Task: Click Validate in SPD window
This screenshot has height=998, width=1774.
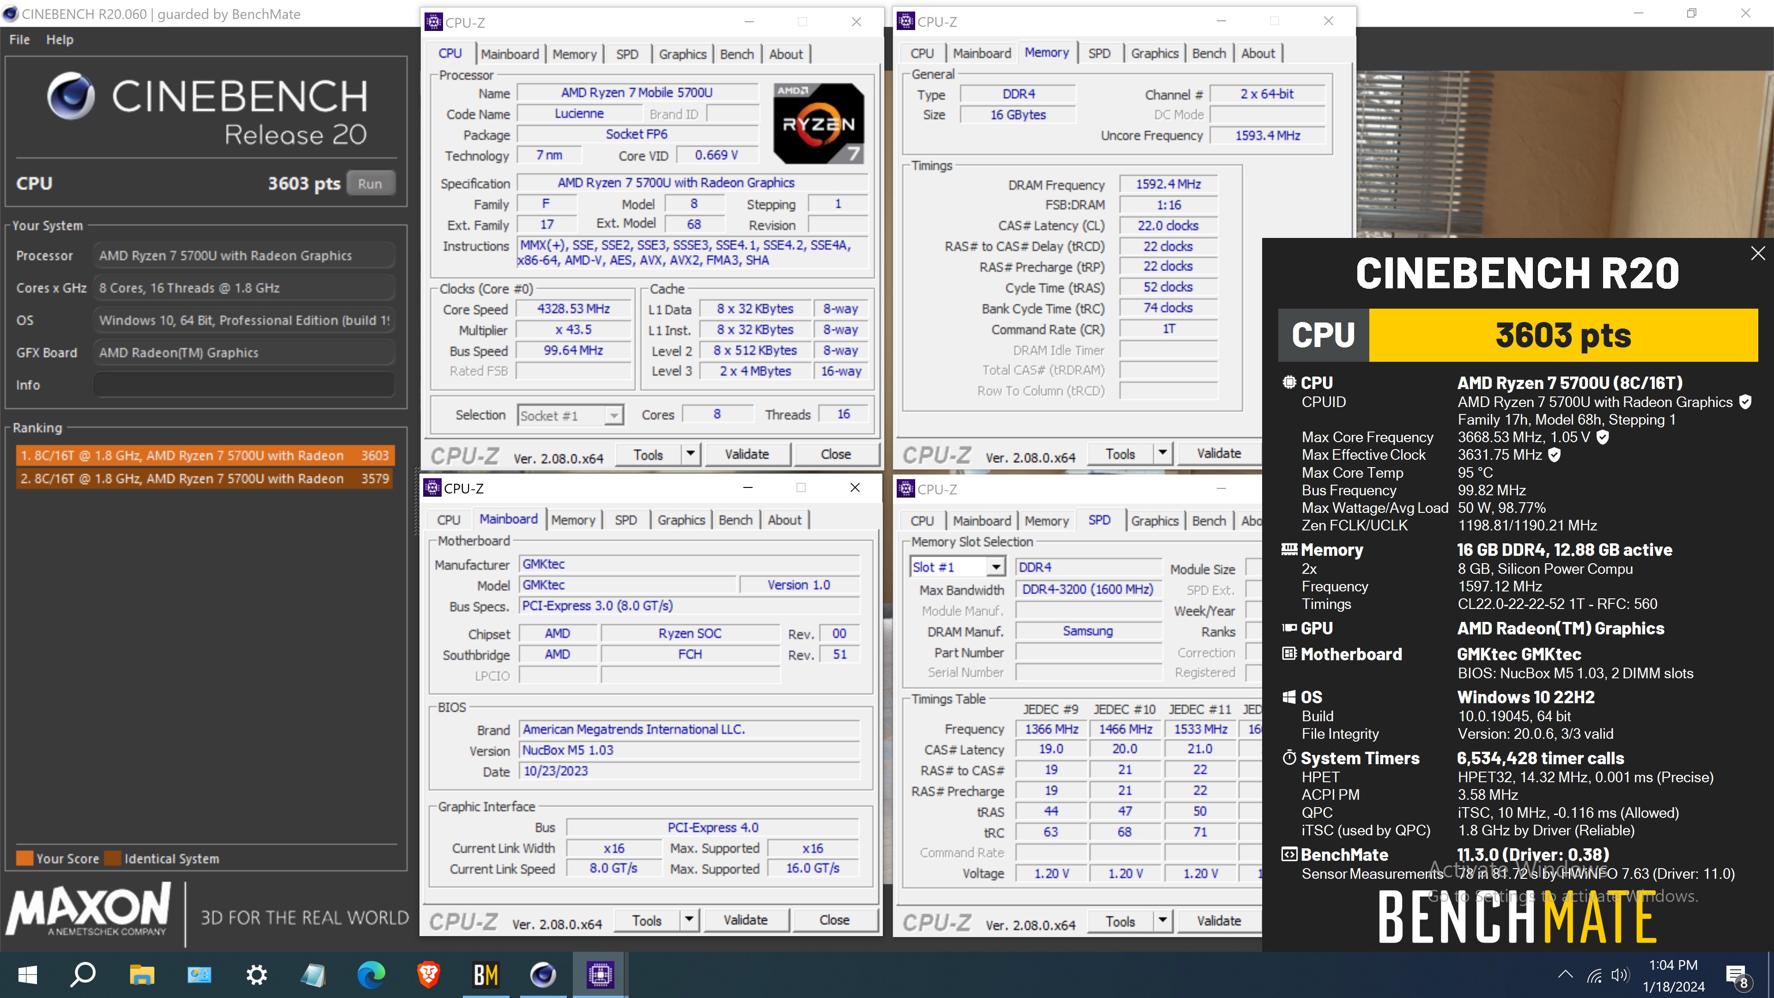Action: (1219, 921)
